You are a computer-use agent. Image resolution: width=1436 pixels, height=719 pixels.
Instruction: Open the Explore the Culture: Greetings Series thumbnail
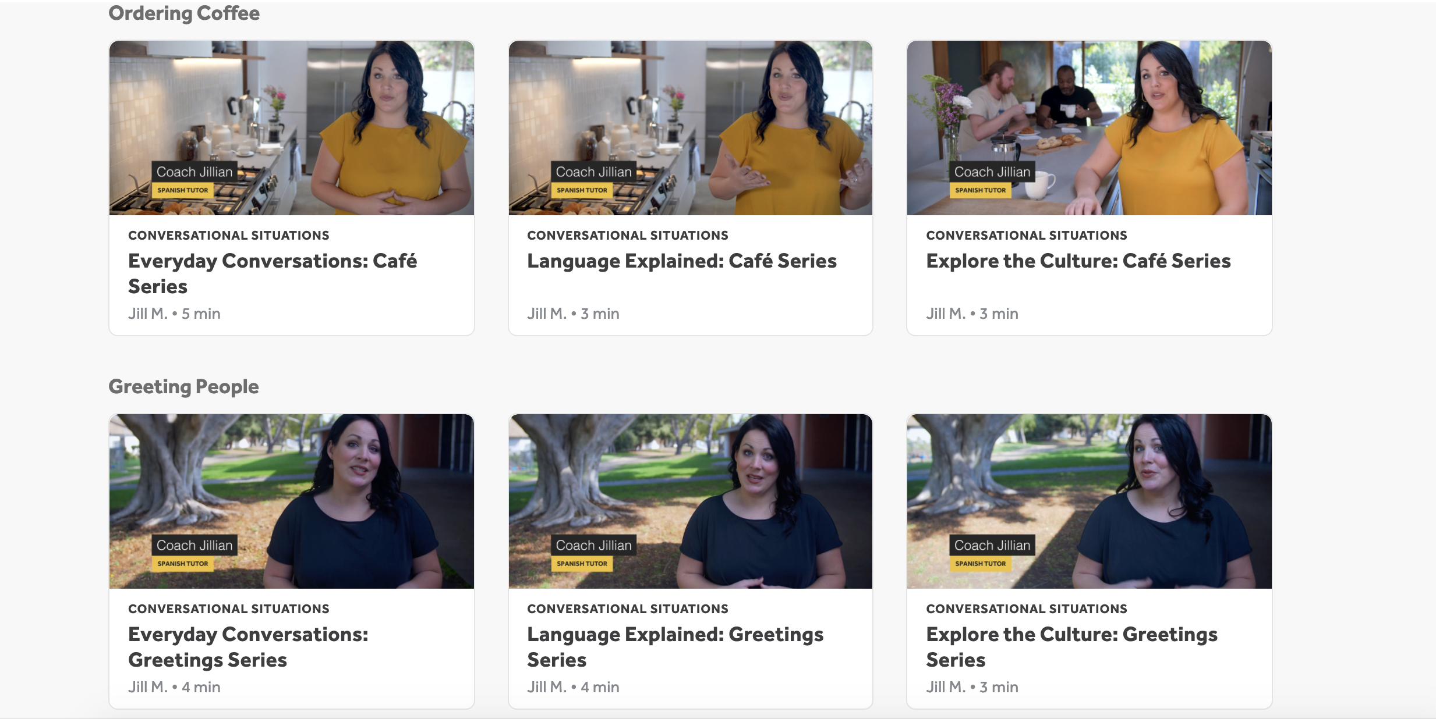coord(1090,501)
